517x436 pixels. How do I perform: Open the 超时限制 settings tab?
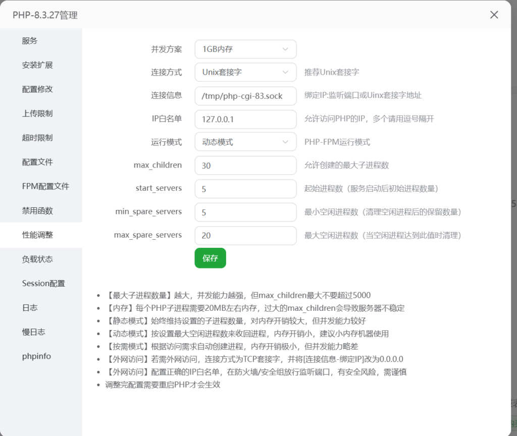tap(37, 138)
